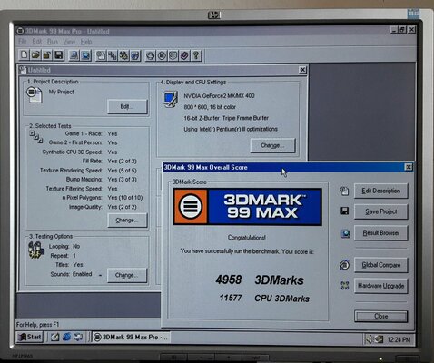
Task: Click the Show Desktop quick launch icon
Action: click(x=54, y=337)
